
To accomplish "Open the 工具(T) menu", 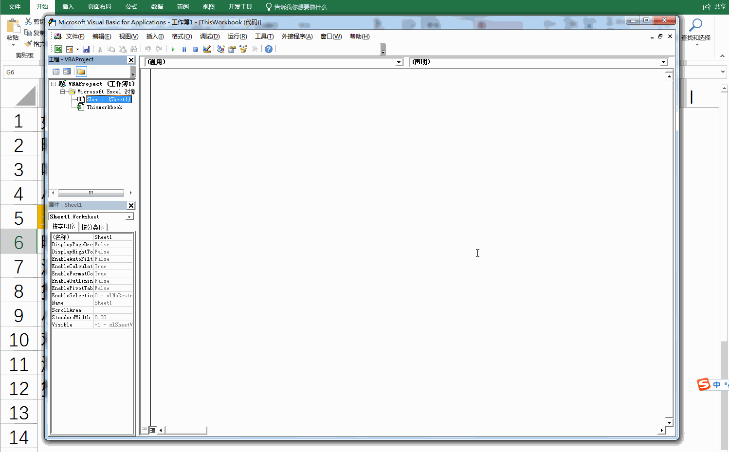I will 264,36.
